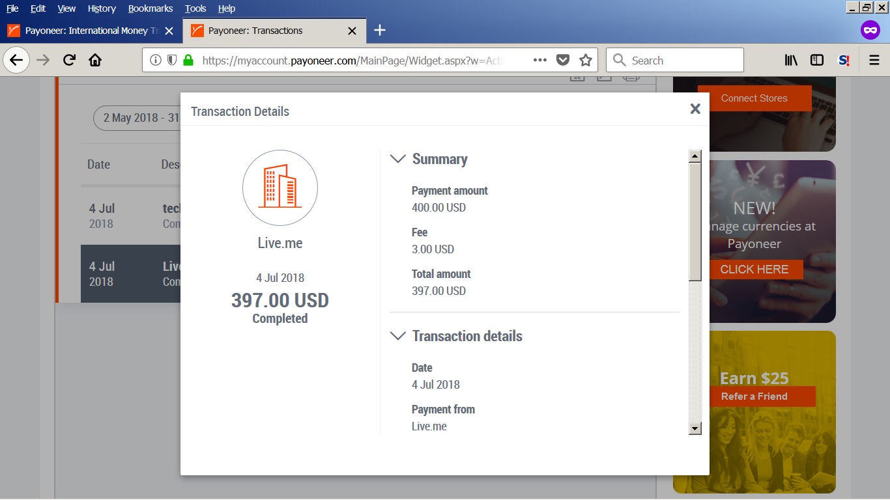The width and height of the screenshot is (890, 500).
Task: Reload the current page
Action: click(x=69, y=61)
